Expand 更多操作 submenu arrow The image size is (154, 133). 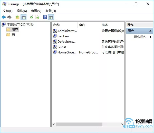pyautogui.click(x=150, y=37)
